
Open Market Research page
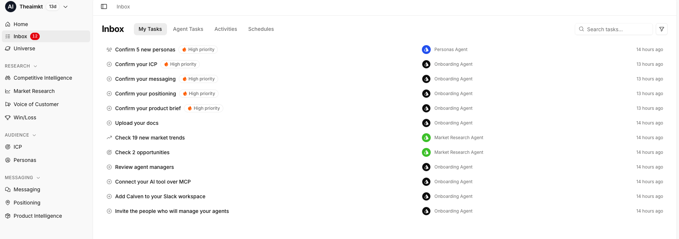[x=46, y=91]
